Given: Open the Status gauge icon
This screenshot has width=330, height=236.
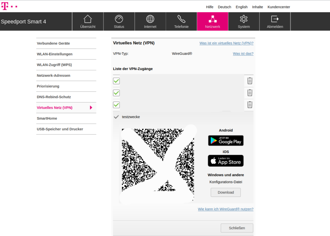Looking at the screenshot, I should point(119,19).
